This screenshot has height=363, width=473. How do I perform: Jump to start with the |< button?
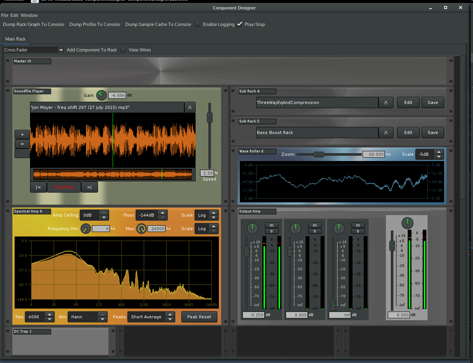[x=38, y=187]
